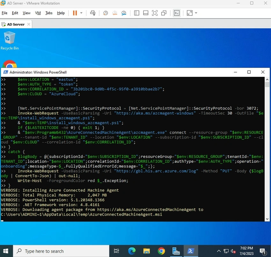
Task: Click the $env:CLOUD = "AzureCloud" line
Action: point(49,94)
